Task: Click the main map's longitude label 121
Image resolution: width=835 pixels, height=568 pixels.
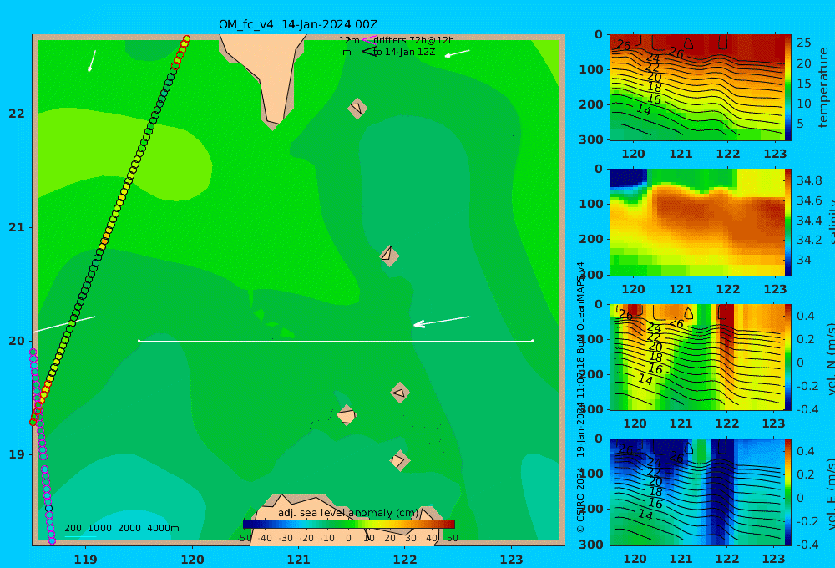Action: [298, 560]
